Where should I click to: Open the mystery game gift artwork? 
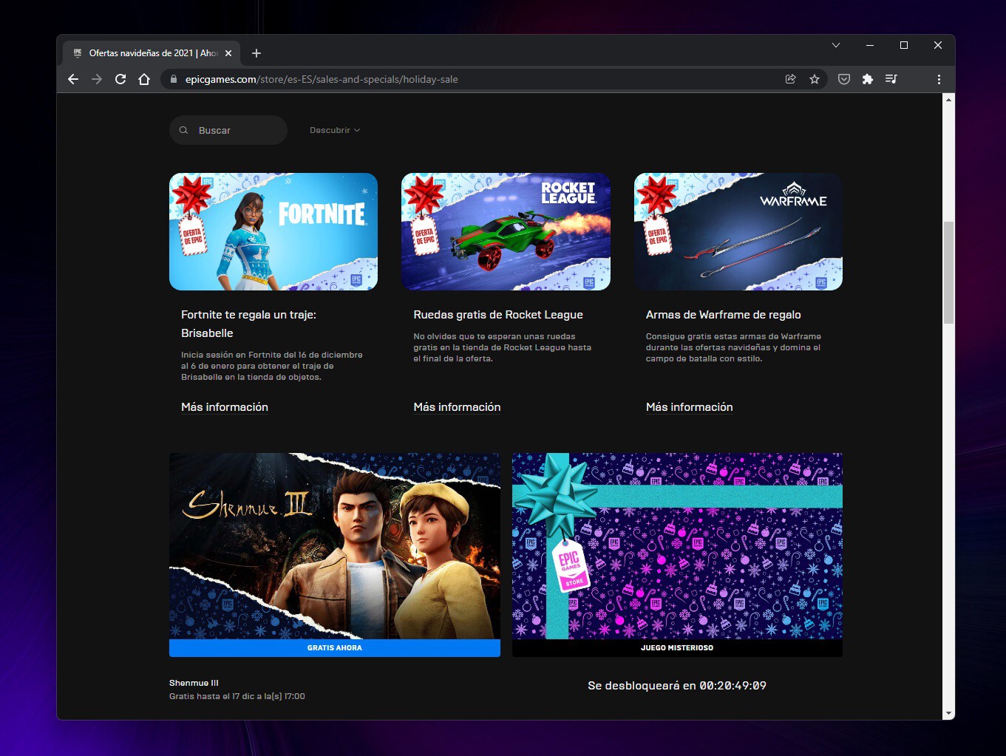[x=677, y=546]
